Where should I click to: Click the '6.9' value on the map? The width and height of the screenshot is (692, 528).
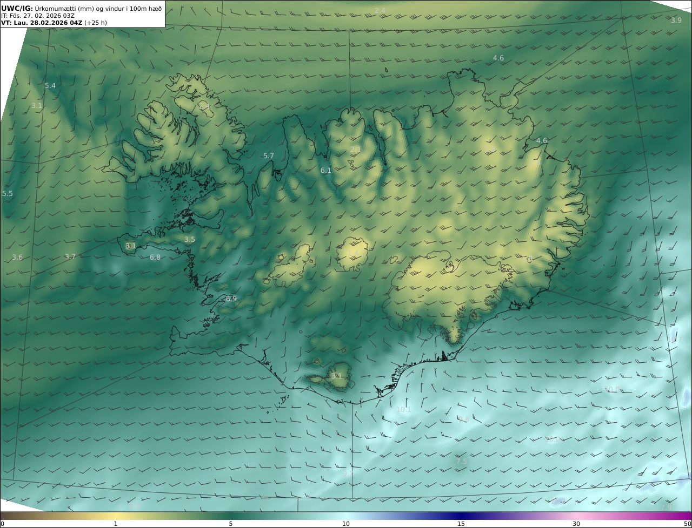(x=231, y=299)
